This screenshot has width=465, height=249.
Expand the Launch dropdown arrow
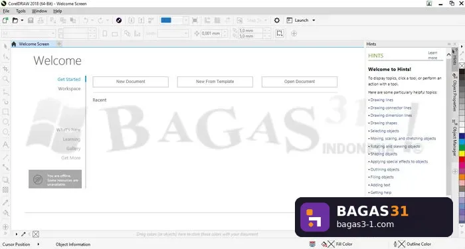(x=314, y=20)
